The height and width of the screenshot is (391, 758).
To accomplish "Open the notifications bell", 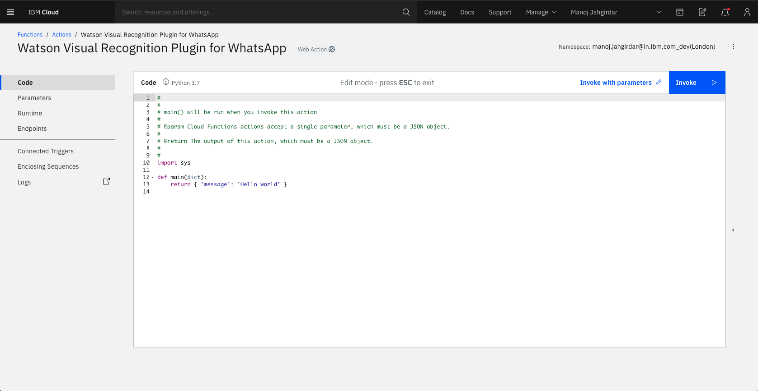I will click(725, 12).
